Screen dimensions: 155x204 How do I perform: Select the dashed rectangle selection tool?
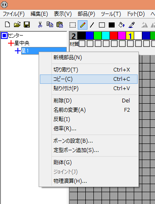(73, 25)
